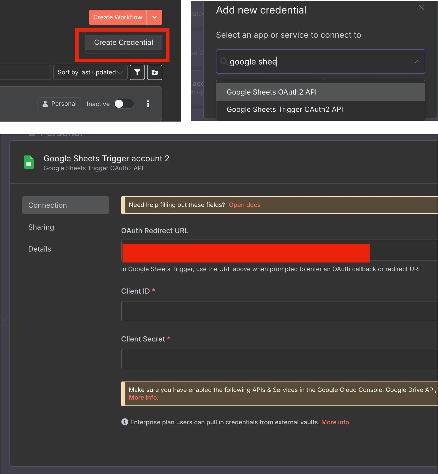Close the Add new credential dialog

pos(421,8)
